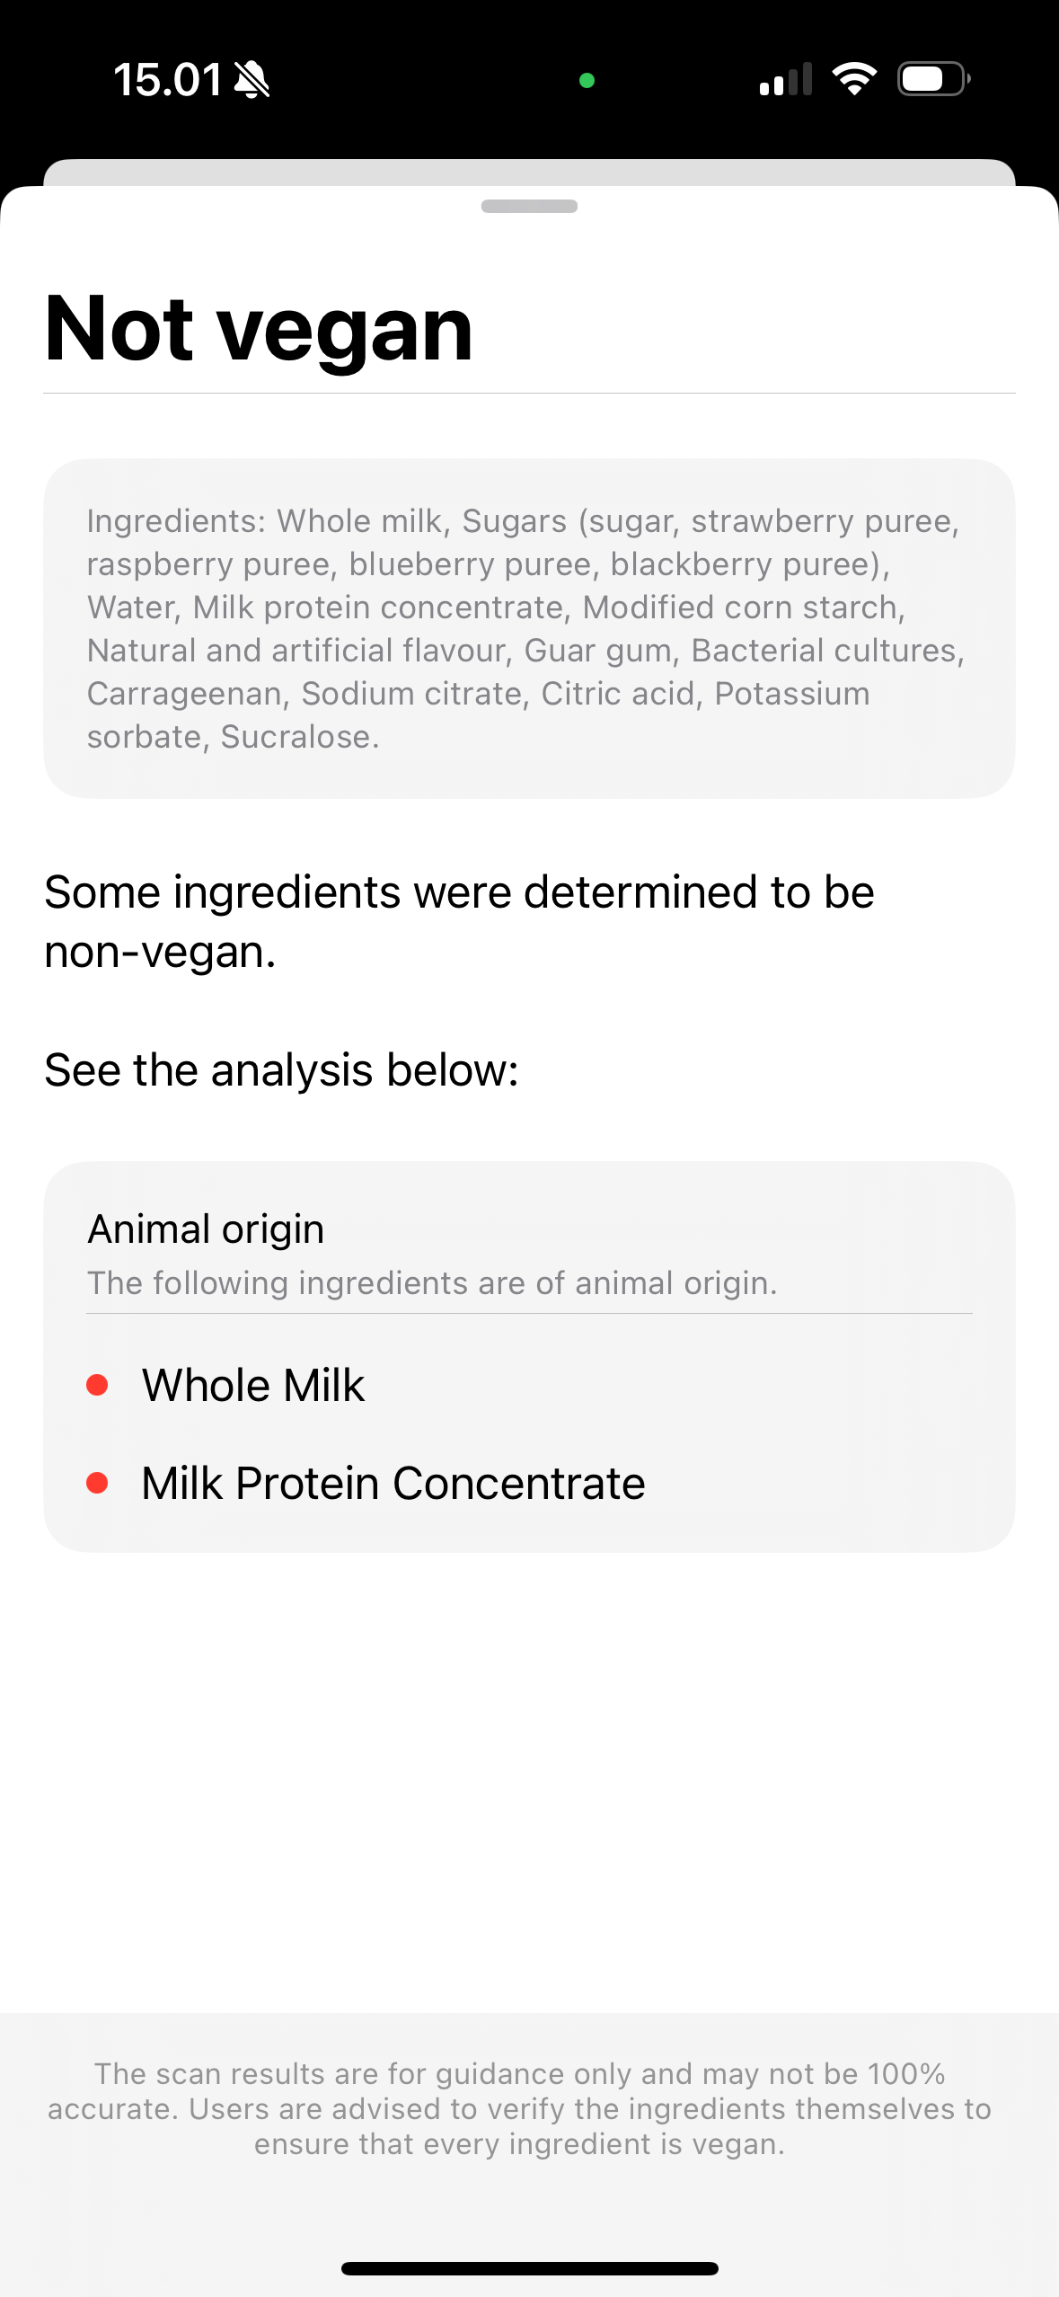Tap the status bar clock
The width and height of the screenshot is (1059, 2297).
[x=168, y=80]
